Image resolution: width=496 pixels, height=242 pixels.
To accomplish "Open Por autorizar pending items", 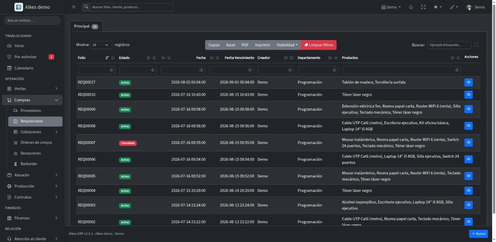I will 32,57.
